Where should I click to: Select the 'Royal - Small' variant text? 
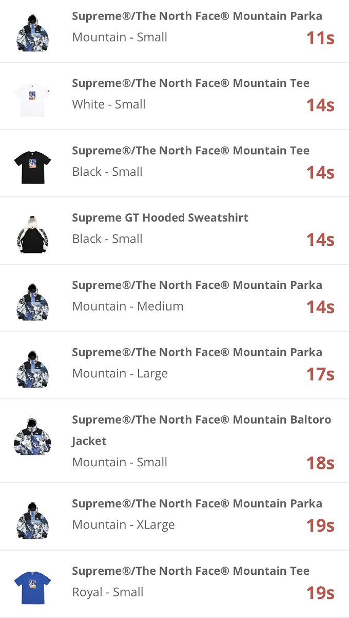(x=108, y=592)
